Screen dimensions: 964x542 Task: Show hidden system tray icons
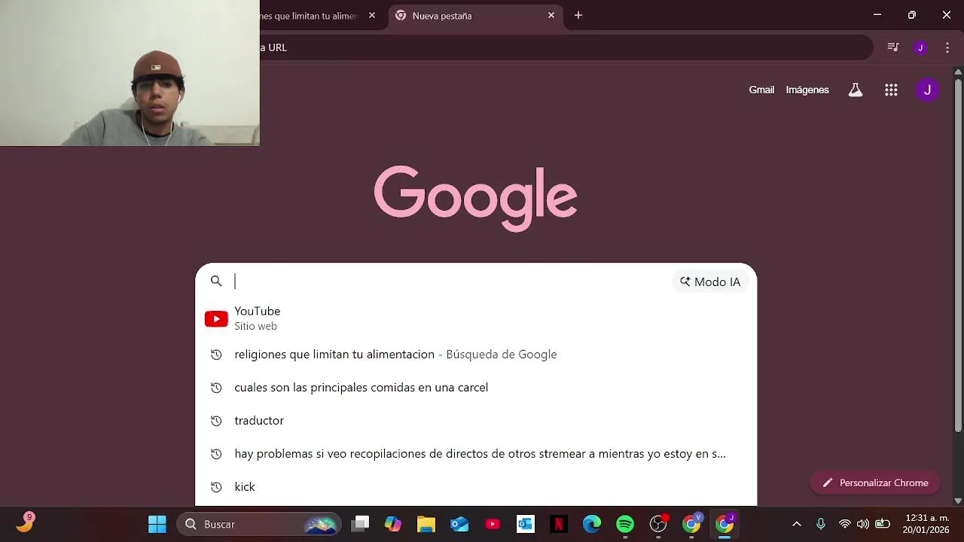coord(797,524)
